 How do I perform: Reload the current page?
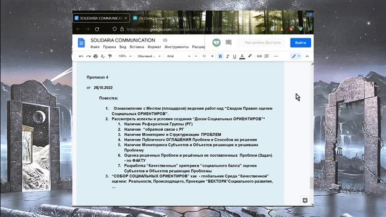pyautogui.click(x=97, y=30)
